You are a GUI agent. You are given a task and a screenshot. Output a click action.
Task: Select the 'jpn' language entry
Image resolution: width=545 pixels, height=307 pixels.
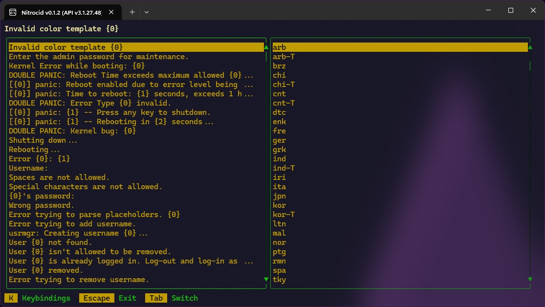tap(279, 196)
